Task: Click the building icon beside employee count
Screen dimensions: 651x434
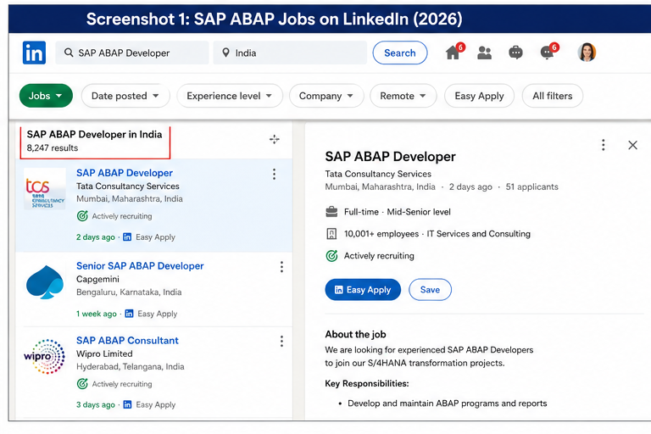Action: 331,234
